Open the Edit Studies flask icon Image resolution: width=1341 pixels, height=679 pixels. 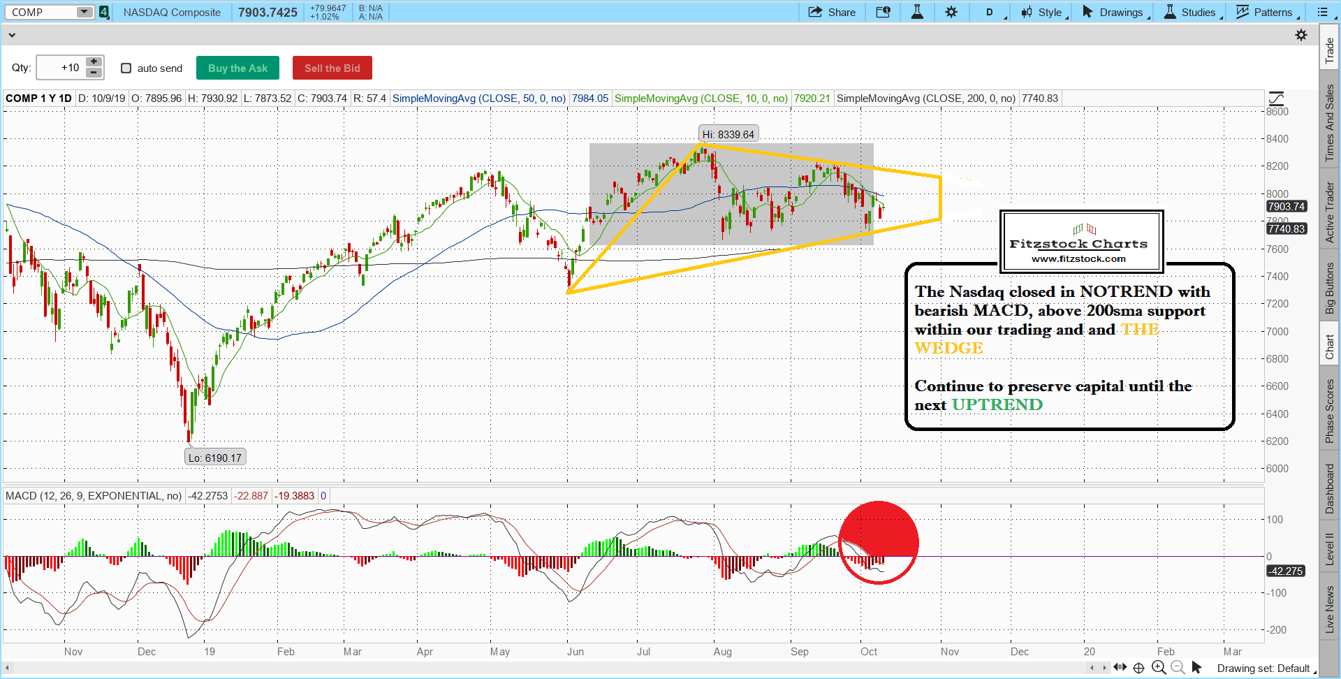(x=917, y=12)
